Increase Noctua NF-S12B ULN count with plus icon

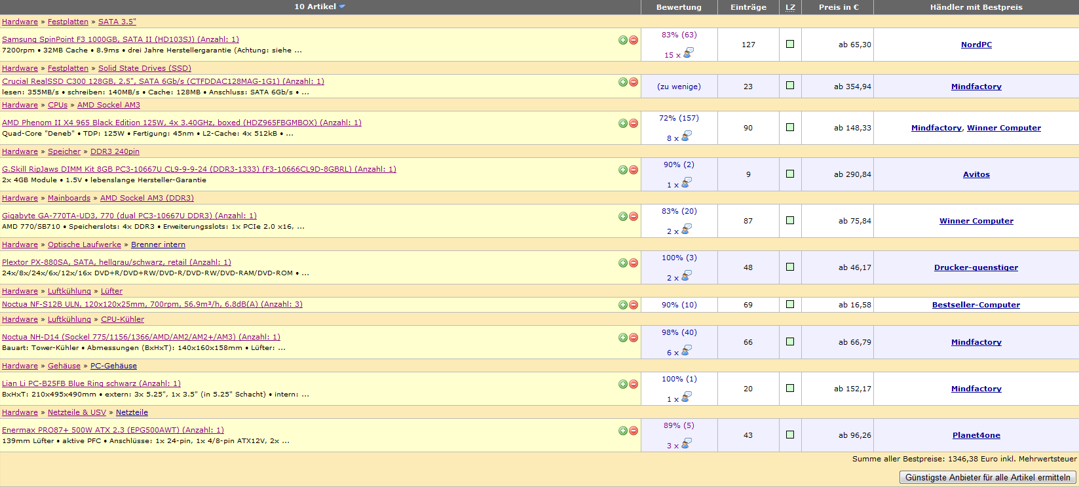tap(623, 305)
